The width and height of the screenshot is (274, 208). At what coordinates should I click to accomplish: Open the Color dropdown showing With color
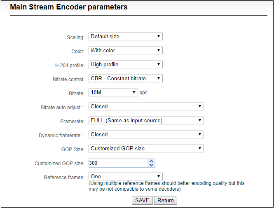tap(126, 51)
